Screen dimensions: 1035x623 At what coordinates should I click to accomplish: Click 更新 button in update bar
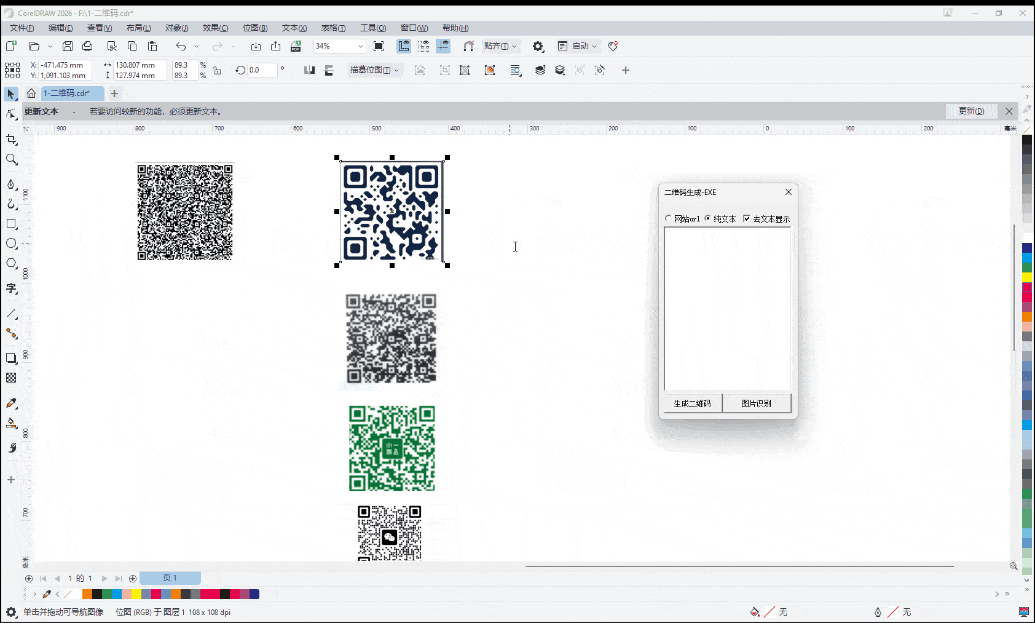(x=971, y=111)
